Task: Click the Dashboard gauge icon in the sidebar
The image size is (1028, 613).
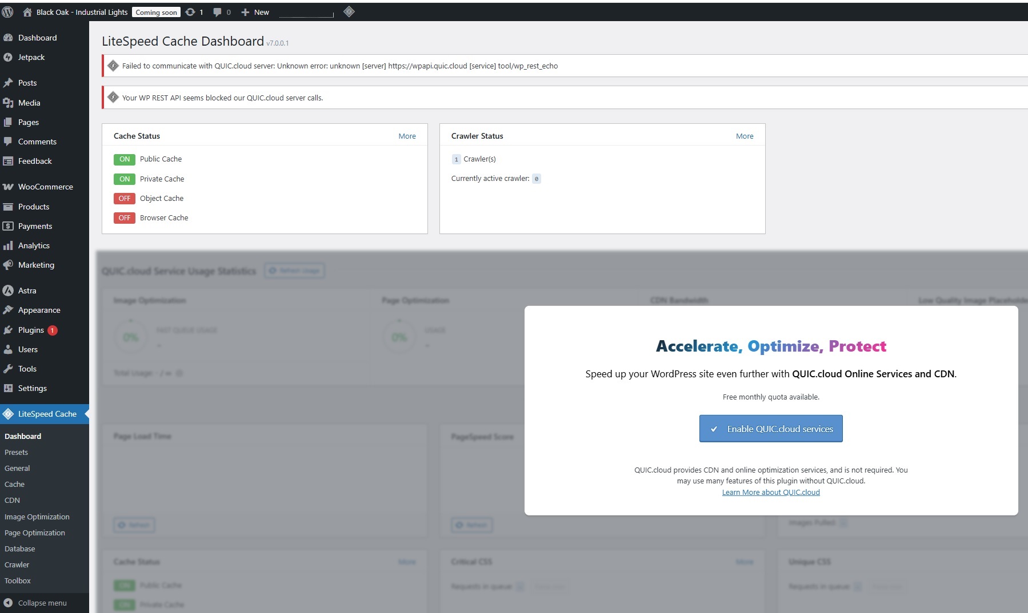Action: (x=8, y=38)
